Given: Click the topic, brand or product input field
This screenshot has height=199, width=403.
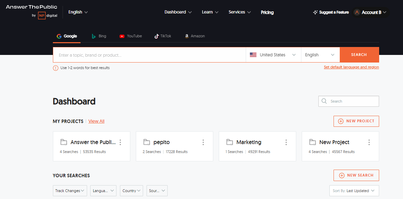Looking at the screenshot, I should pyautogui.click(x=149, y=55).
